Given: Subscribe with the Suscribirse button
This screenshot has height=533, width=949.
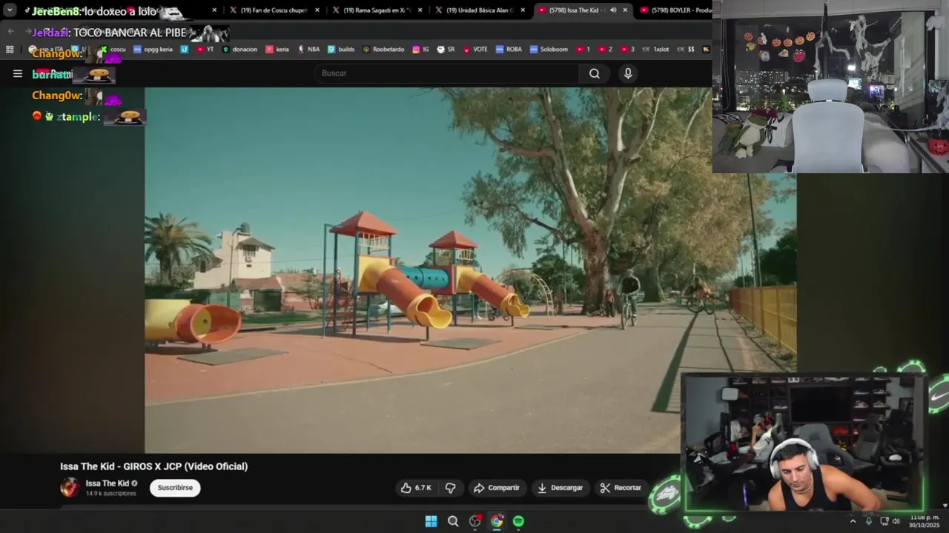Looking at the screenshot, I should pos(175,488).
